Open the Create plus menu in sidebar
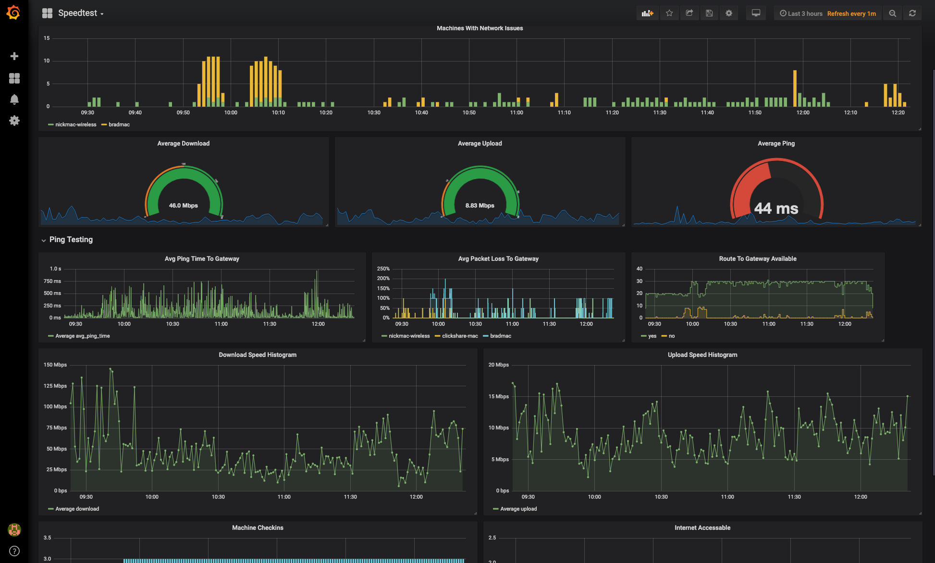This screenshot has height=563, width=935. [14, 56]
